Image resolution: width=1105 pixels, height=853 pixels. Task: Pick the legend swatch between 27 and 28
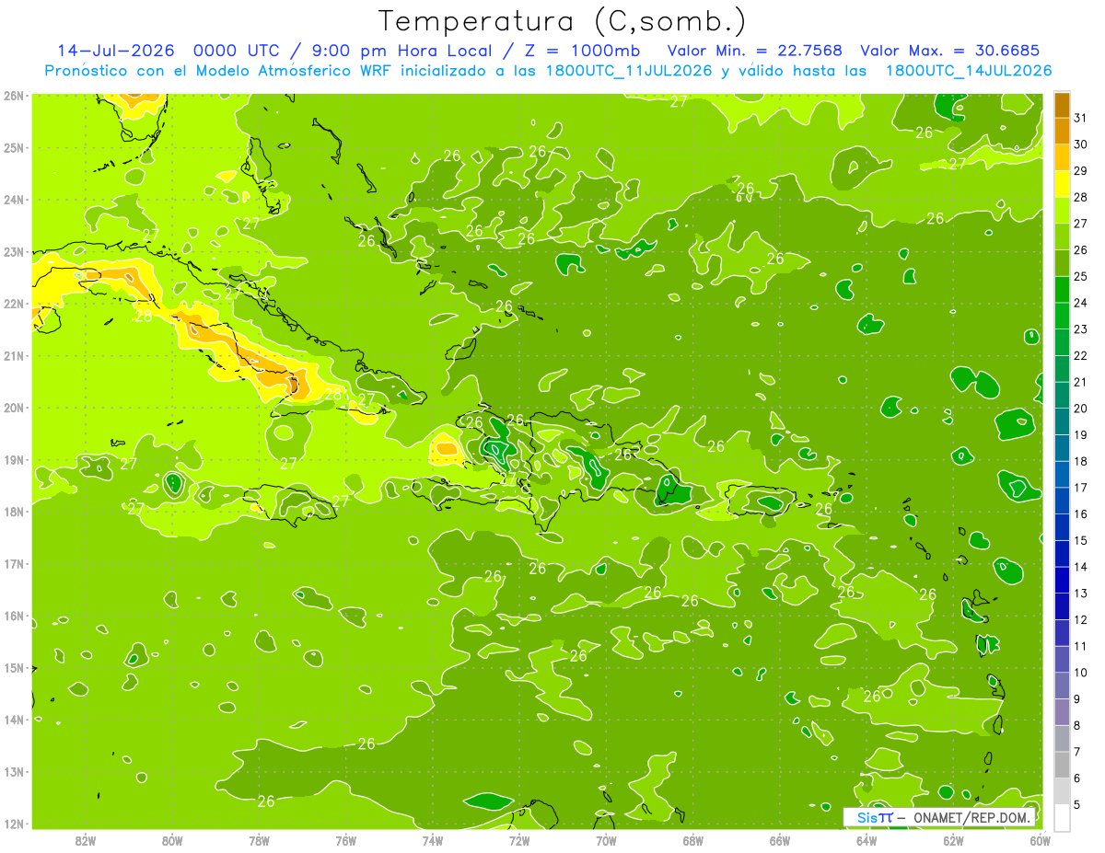(x=1062, y=210)
